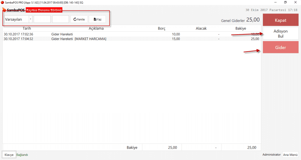Click the Borç column header

162,28
